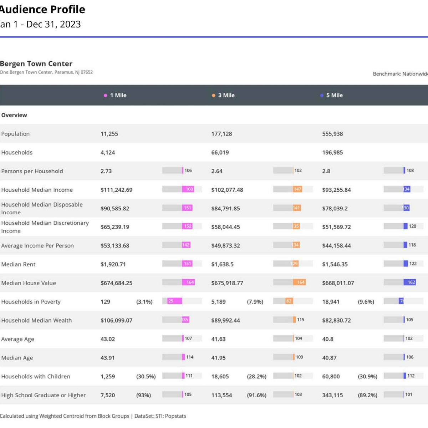The height and width of the screenshot is (428, 428).
Task: Click the orange Median House Value bar 164
Action: click(299, 282)
